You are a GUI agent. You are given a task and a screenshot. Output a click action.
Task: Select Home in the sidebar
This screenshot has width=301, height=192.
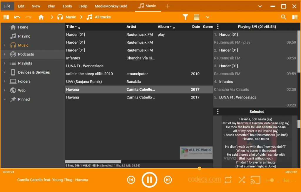[23, 27]
